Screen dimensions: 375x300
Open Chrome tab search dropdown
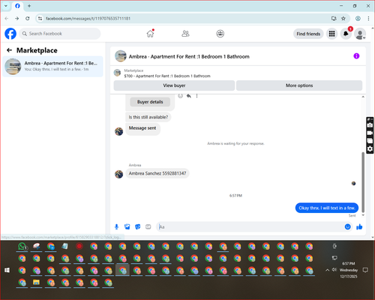click(x=6, y=6)
